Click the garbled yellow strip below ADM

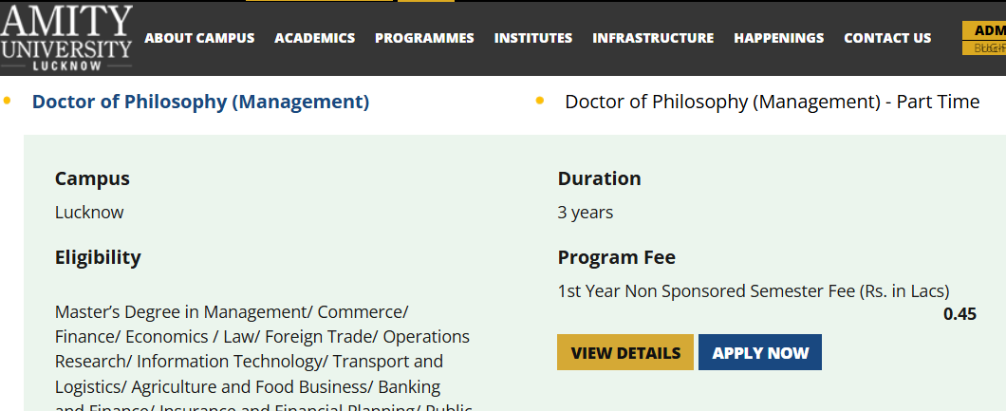click(x=984, y=47)
